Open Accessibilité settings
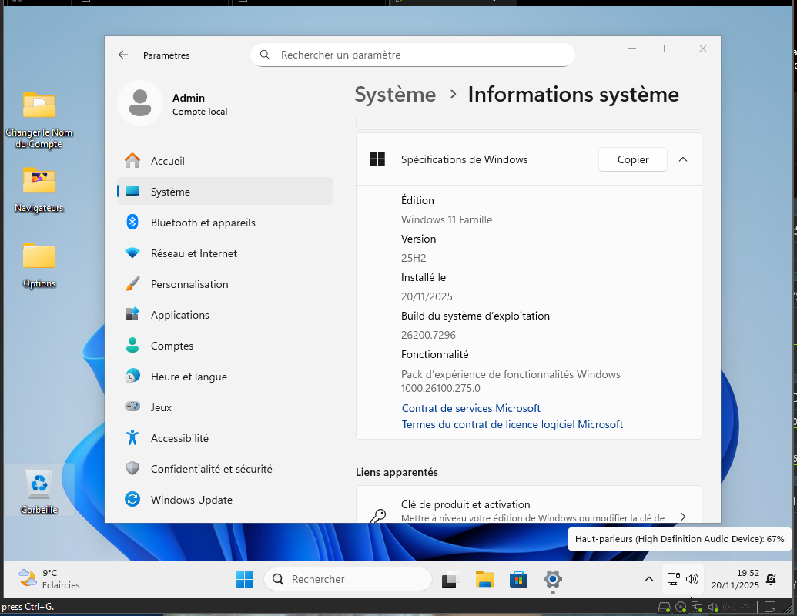The height and width of the screenshot is (616, 797). coord(179,438)
